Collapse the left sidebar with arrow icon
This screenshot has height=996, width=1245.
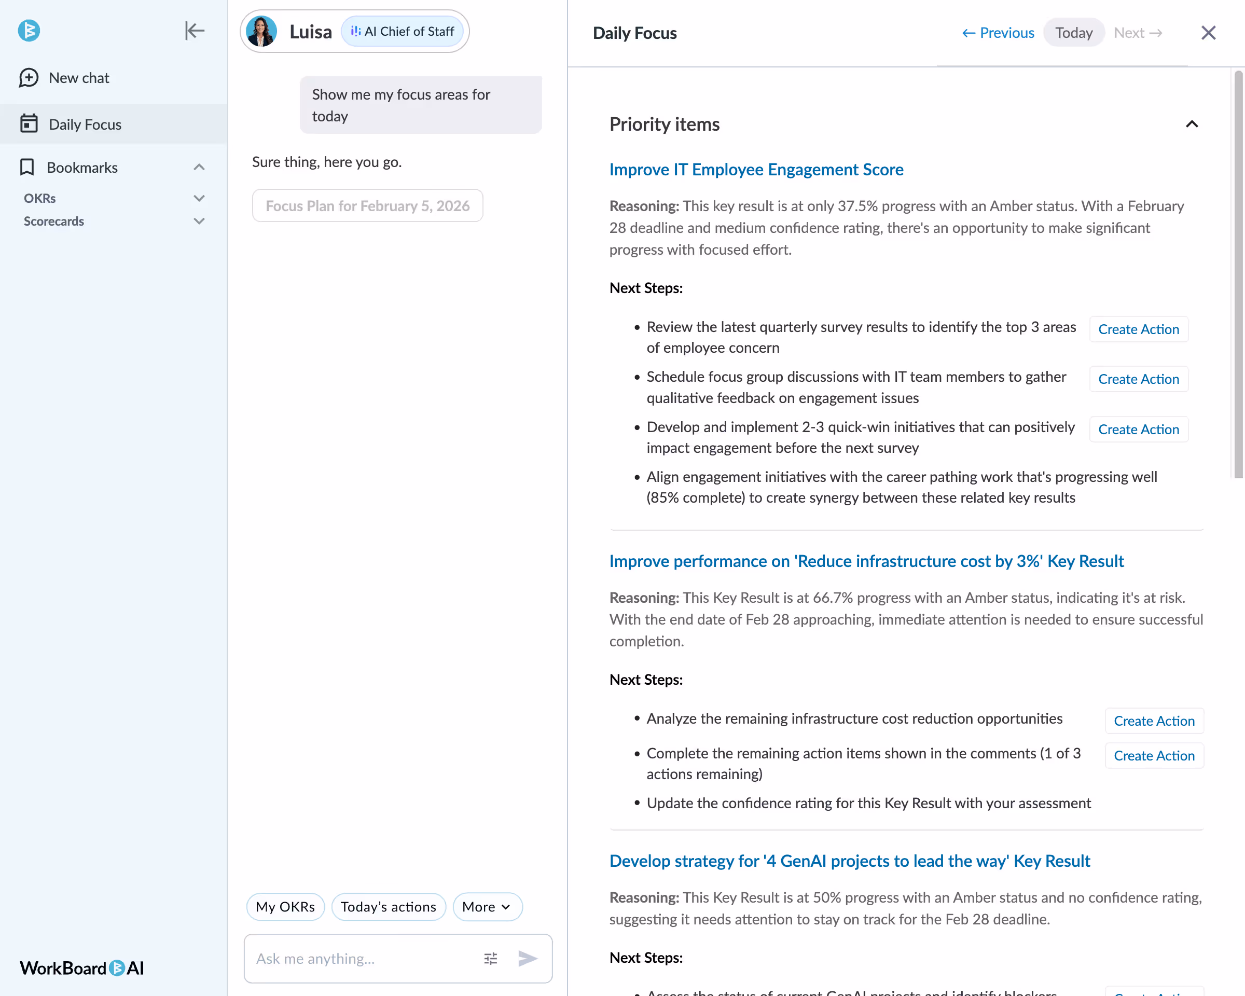(x=195, y=30)
